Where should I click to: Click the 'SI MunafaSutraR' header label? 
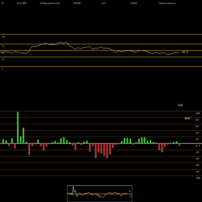click(50, 3)
